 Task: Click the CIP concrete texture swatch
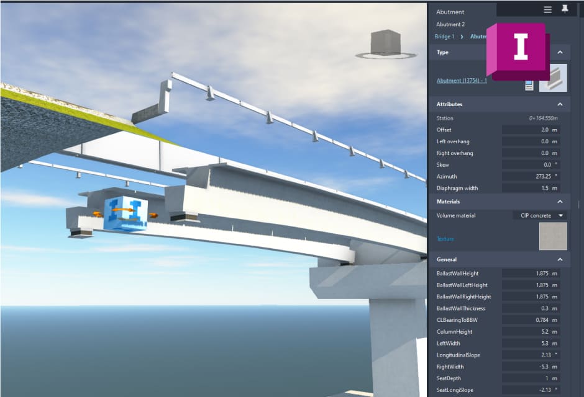point(552,237)
